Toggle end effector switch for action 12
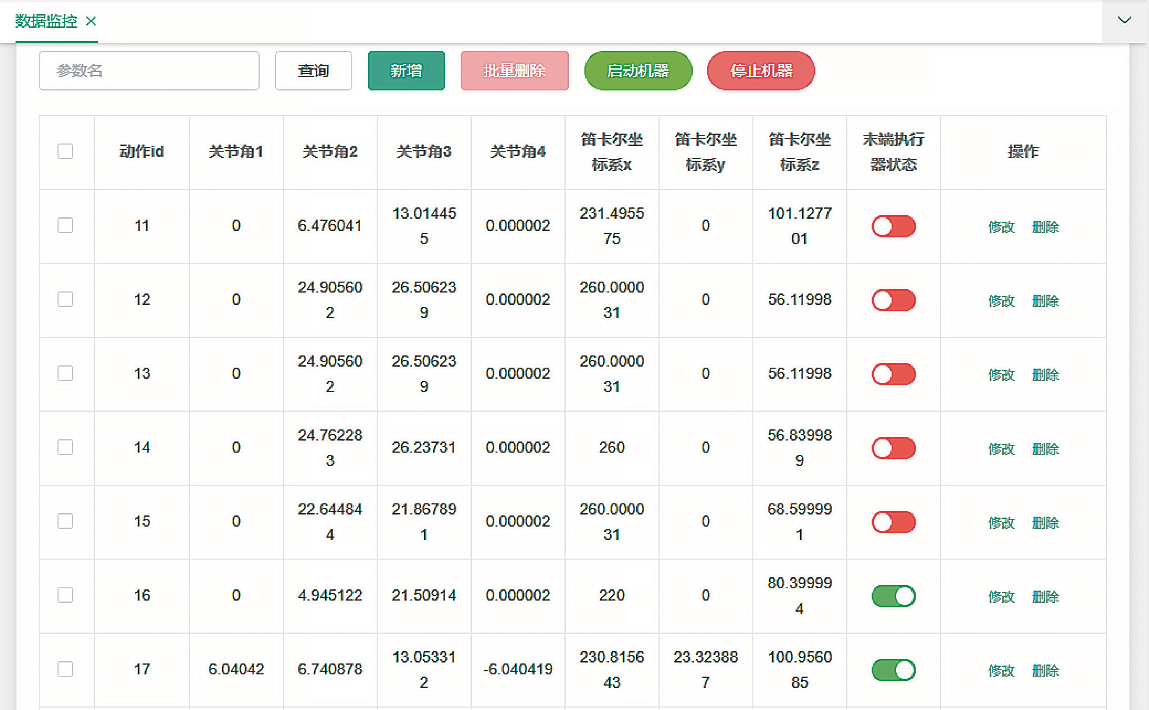The image size is (1149, 710). tap(893, 300)
